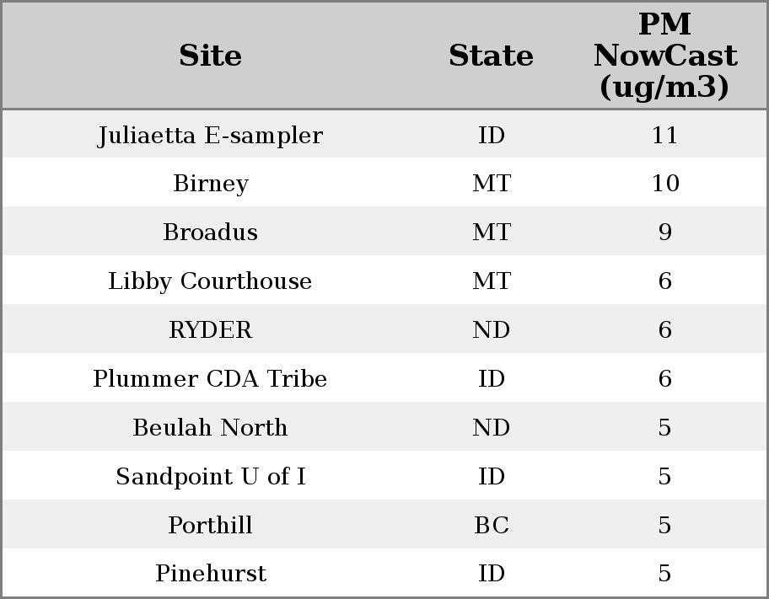Screen dimensions: 769x599
Task: Click the Site column header
Action: (x=210, y=56)
